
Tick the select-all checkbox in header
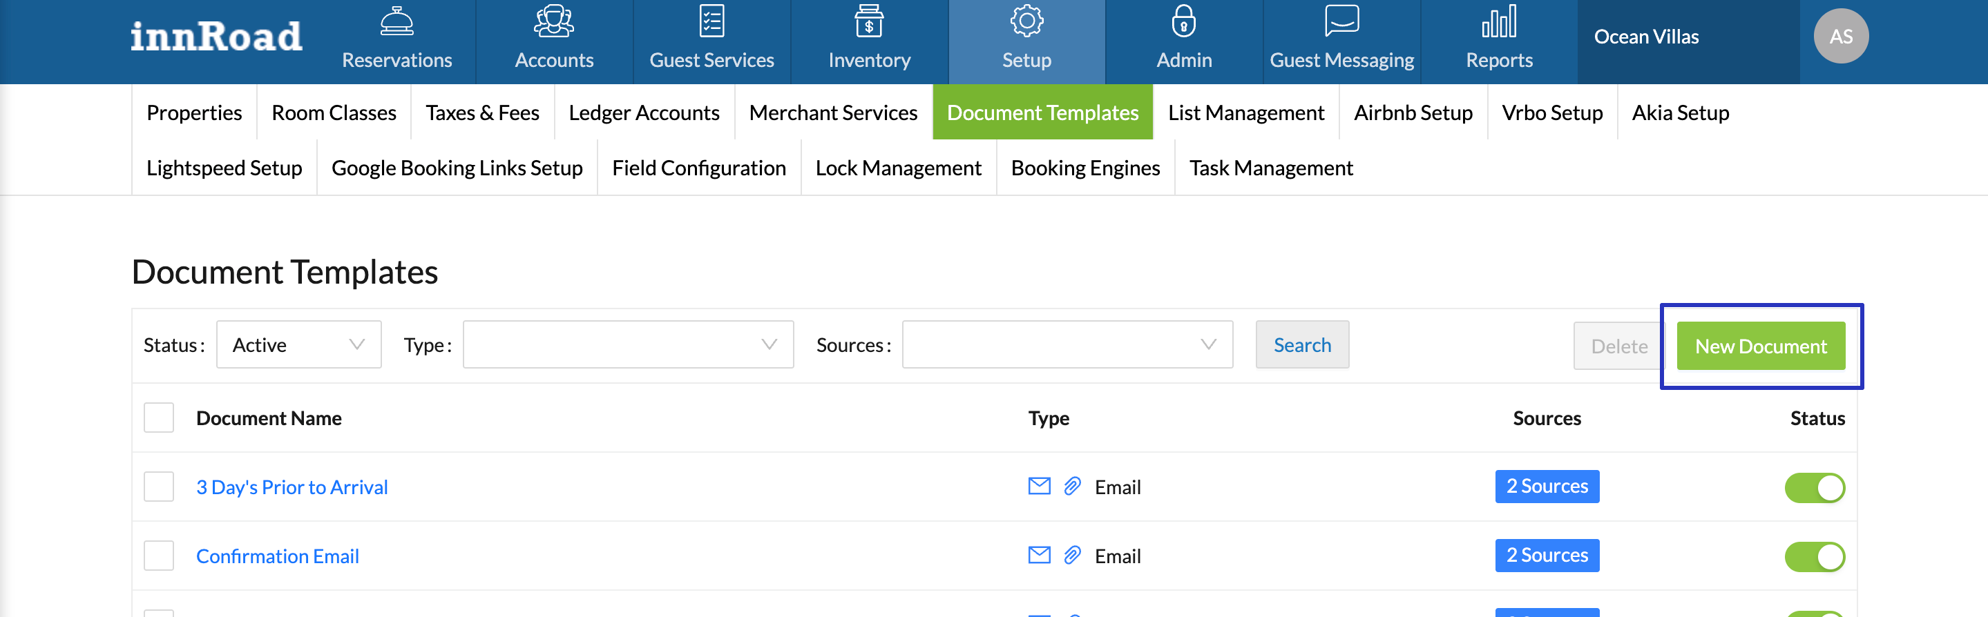click(159, 418)
